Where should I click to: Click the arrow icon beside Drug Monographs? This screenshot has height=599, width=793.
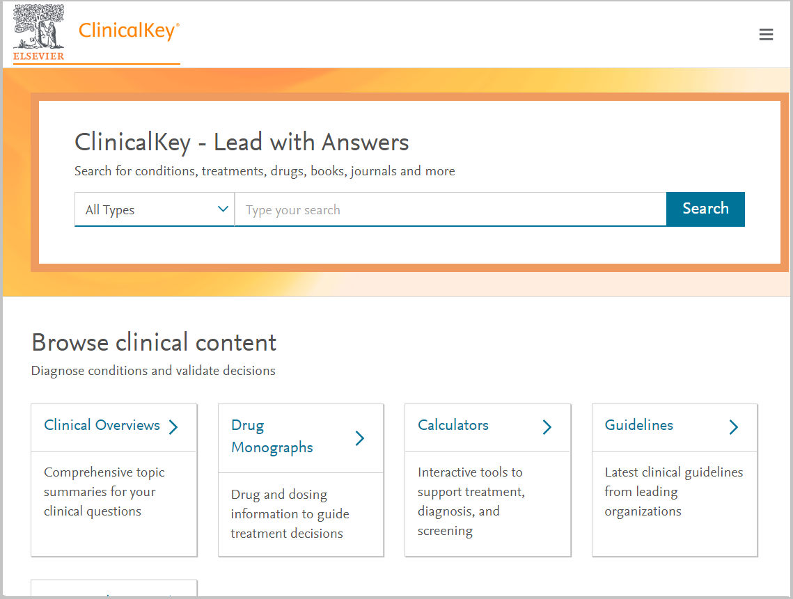(x=360, y=438)
